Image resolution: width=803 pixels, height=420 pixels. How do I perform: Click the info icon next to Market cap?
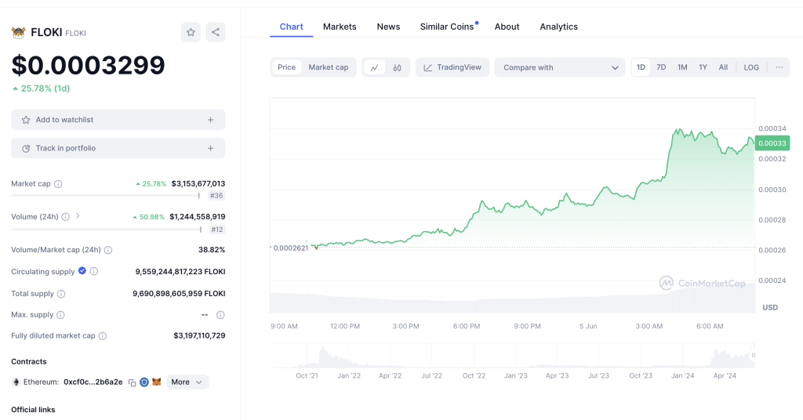click(58, 184)
